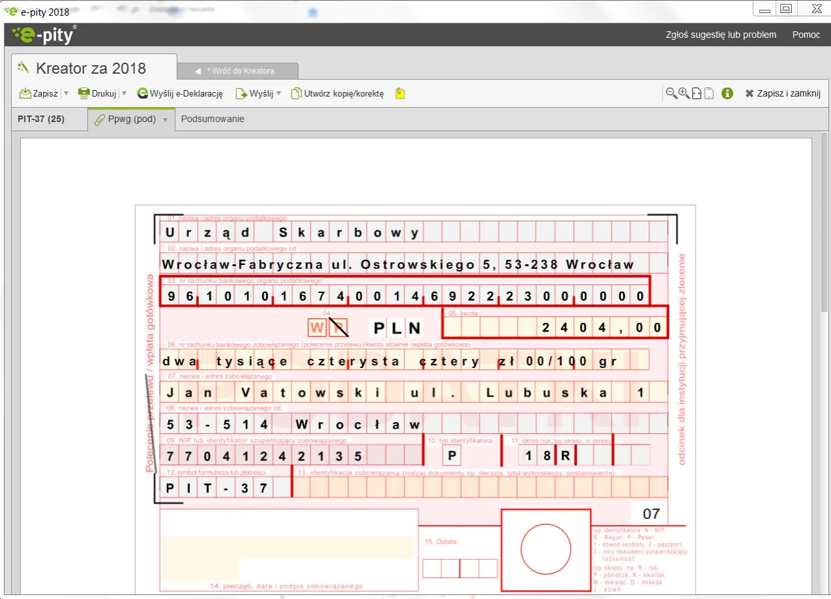Click the Drukuj printer icon
831x599 pixels.
(84, 93)
